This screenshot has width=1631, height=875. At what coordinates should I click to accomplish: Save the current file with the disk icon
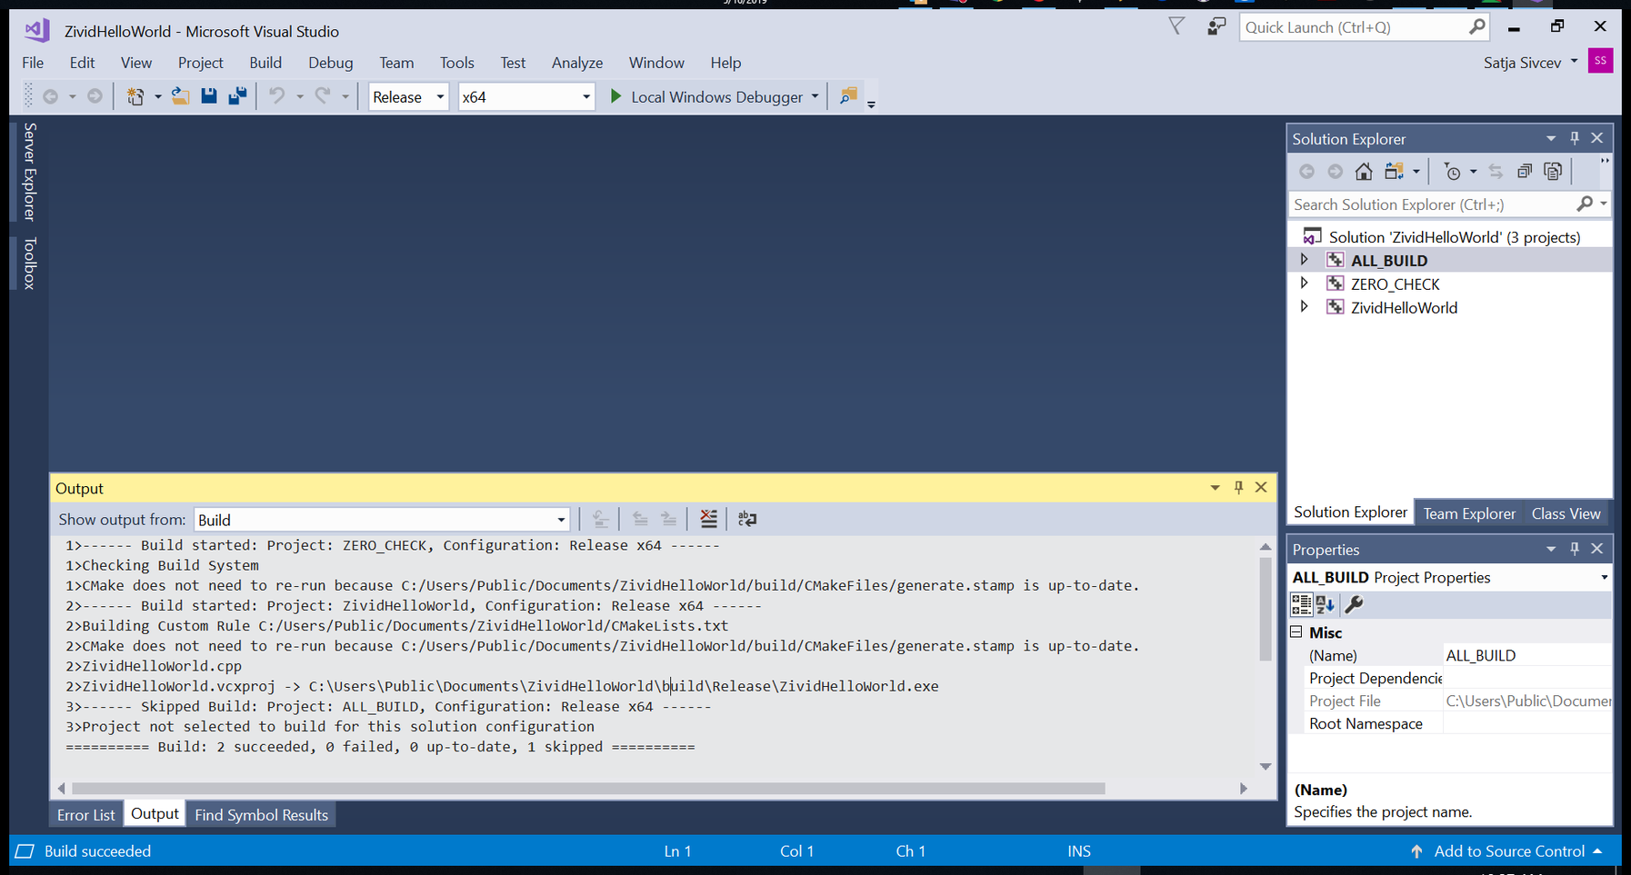click(209, 96)
